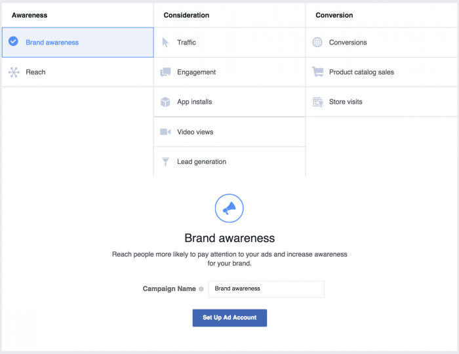Click the Store visits storefront icon
Screen dimensions: 459x354
coord(317,102)
